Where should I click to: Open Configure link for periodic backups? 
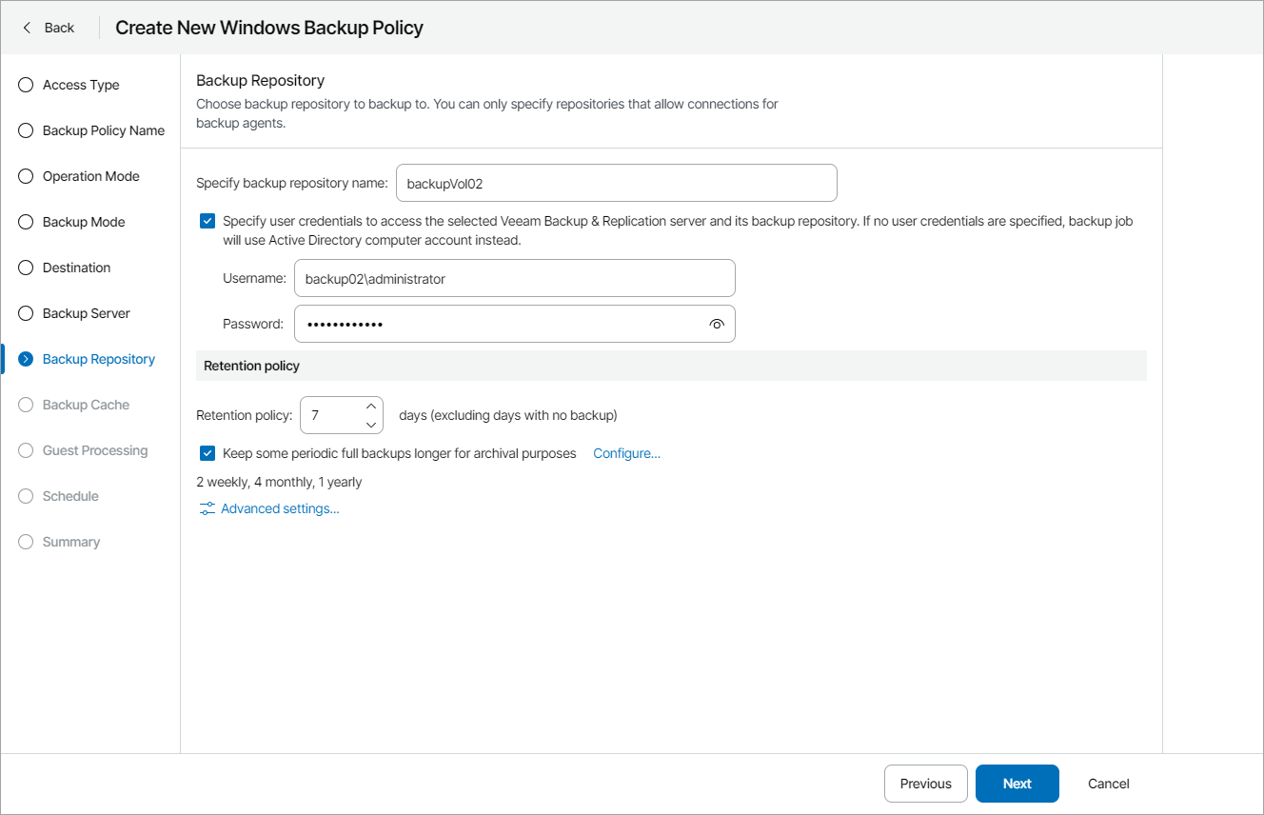coord(626,453)
